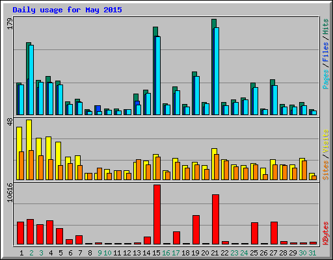Click day label 22 on x-axis
333x260 pixels.
(x=224, y=253)
